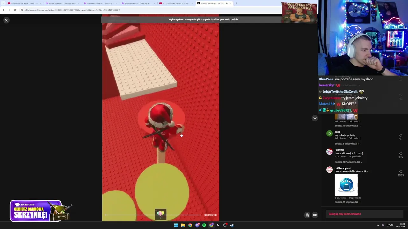Open a new browser tab with plus

[236, 3]
